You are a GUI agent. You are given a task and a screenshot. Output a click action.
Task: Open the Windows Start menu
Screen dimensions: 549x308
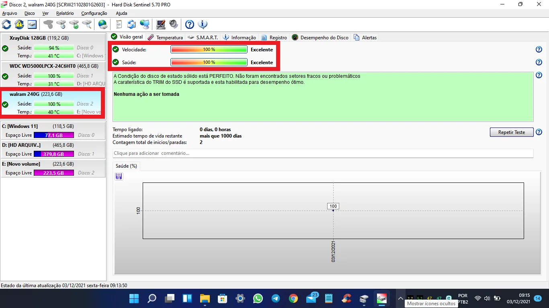[134, 298]
